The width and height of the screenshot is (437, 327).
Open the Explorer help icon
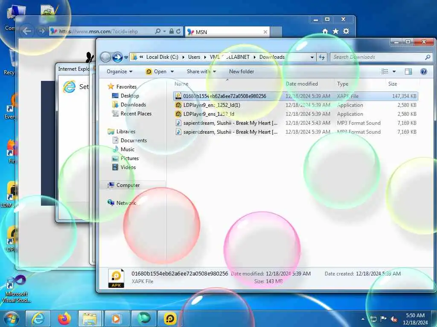(424, 72)
